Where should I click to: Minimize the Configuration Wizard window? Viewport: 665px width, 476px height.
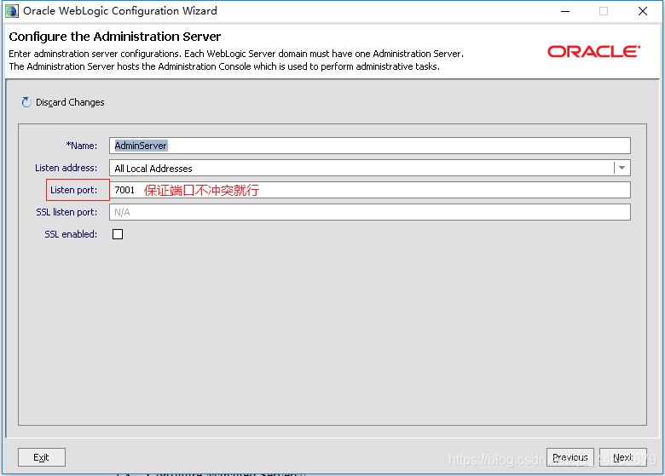tap(565, 11)
